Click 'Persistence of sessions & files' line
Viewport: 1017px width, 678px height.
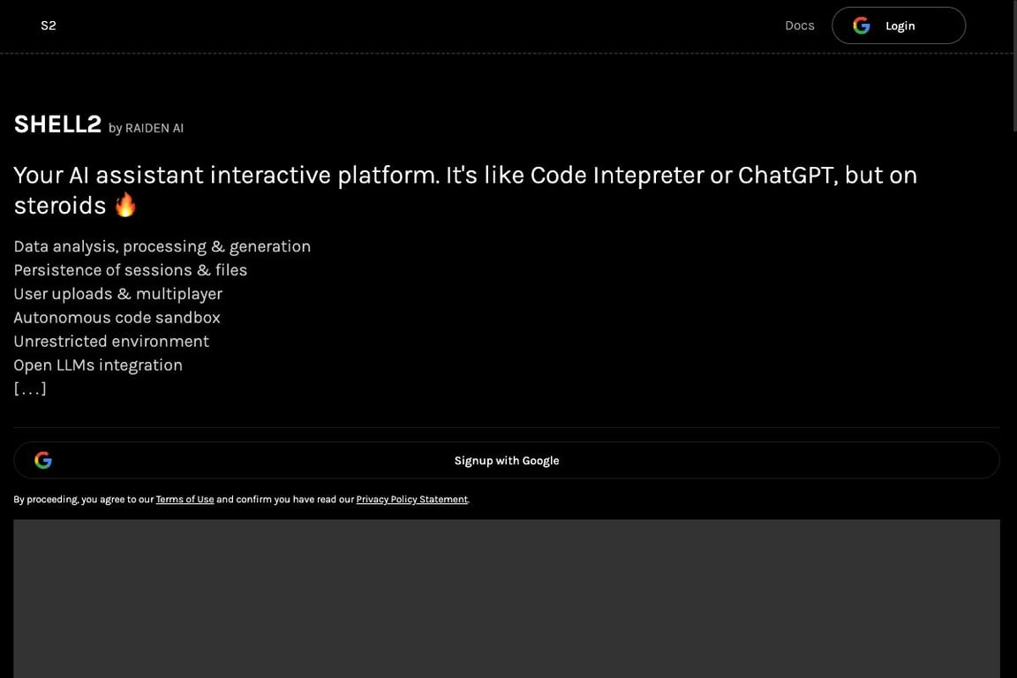click(x=131, y=270)
